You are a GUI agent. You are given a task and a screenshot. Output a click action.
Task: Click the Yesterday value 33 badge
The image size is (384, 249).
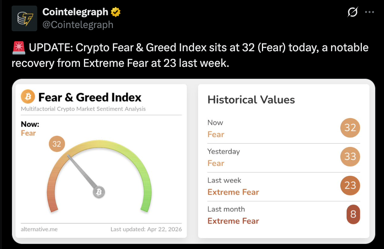click(x=350, y=157)
